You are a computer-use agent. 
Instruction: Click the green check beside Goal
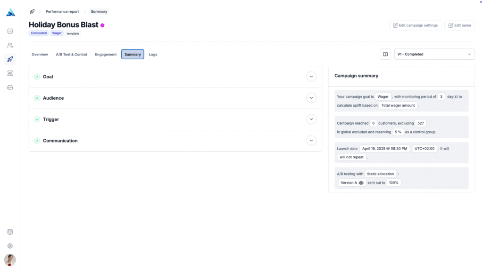(x=37, y=77)
